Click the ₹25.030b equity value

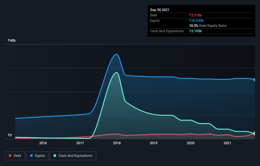(196, 21)
